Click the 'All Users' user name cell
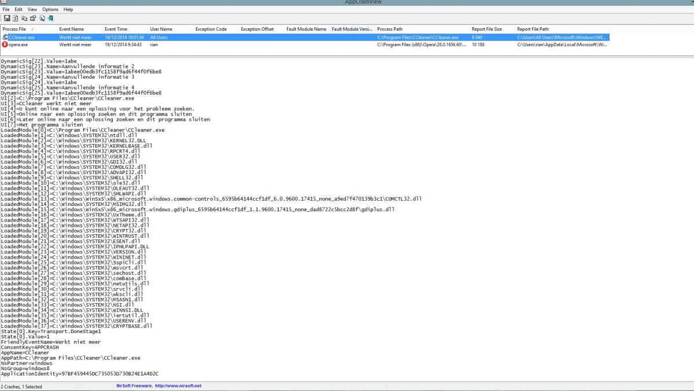The width and height of the screenshot is (694, 391). tap(158, 37)
